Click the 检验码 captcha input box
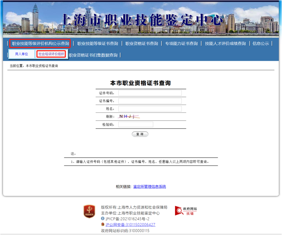Screen dimensions: 282x235 pyautogui.click(x=135, y=124)
